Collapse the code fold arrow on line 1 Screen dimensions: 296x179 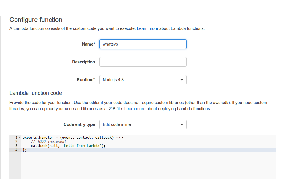[x=20, y=137]
